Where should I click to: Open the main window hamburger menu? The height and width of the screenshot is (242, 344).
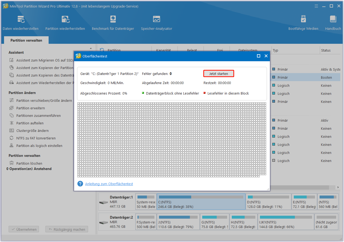(317, 6)
